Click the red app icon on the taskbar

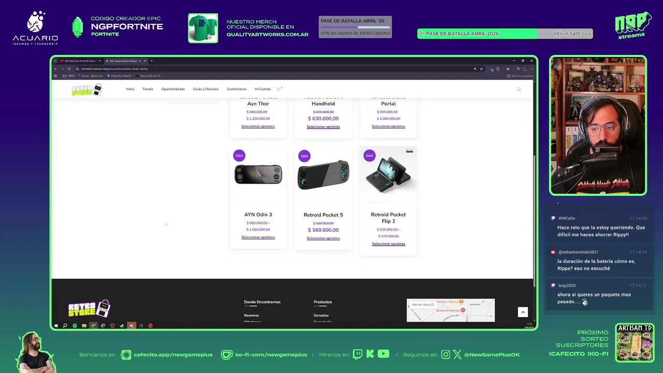pyautogui.click(x=150, y=326)
